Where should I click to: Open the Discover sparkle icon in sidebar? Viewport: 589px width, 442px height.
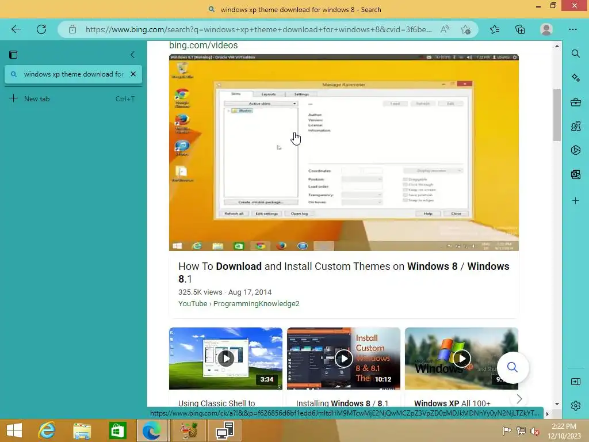coord(575,78)
